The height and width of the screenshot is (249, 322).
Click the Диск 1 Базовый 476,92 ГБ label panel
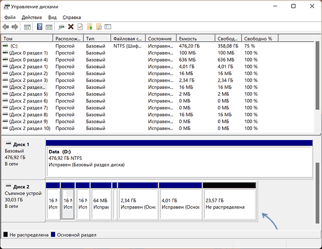click(23, 158)
